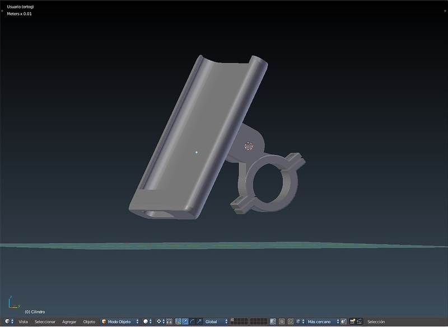Open the pivot point selector
Viewport: 448px width, 327px height.
coord(160,321)
